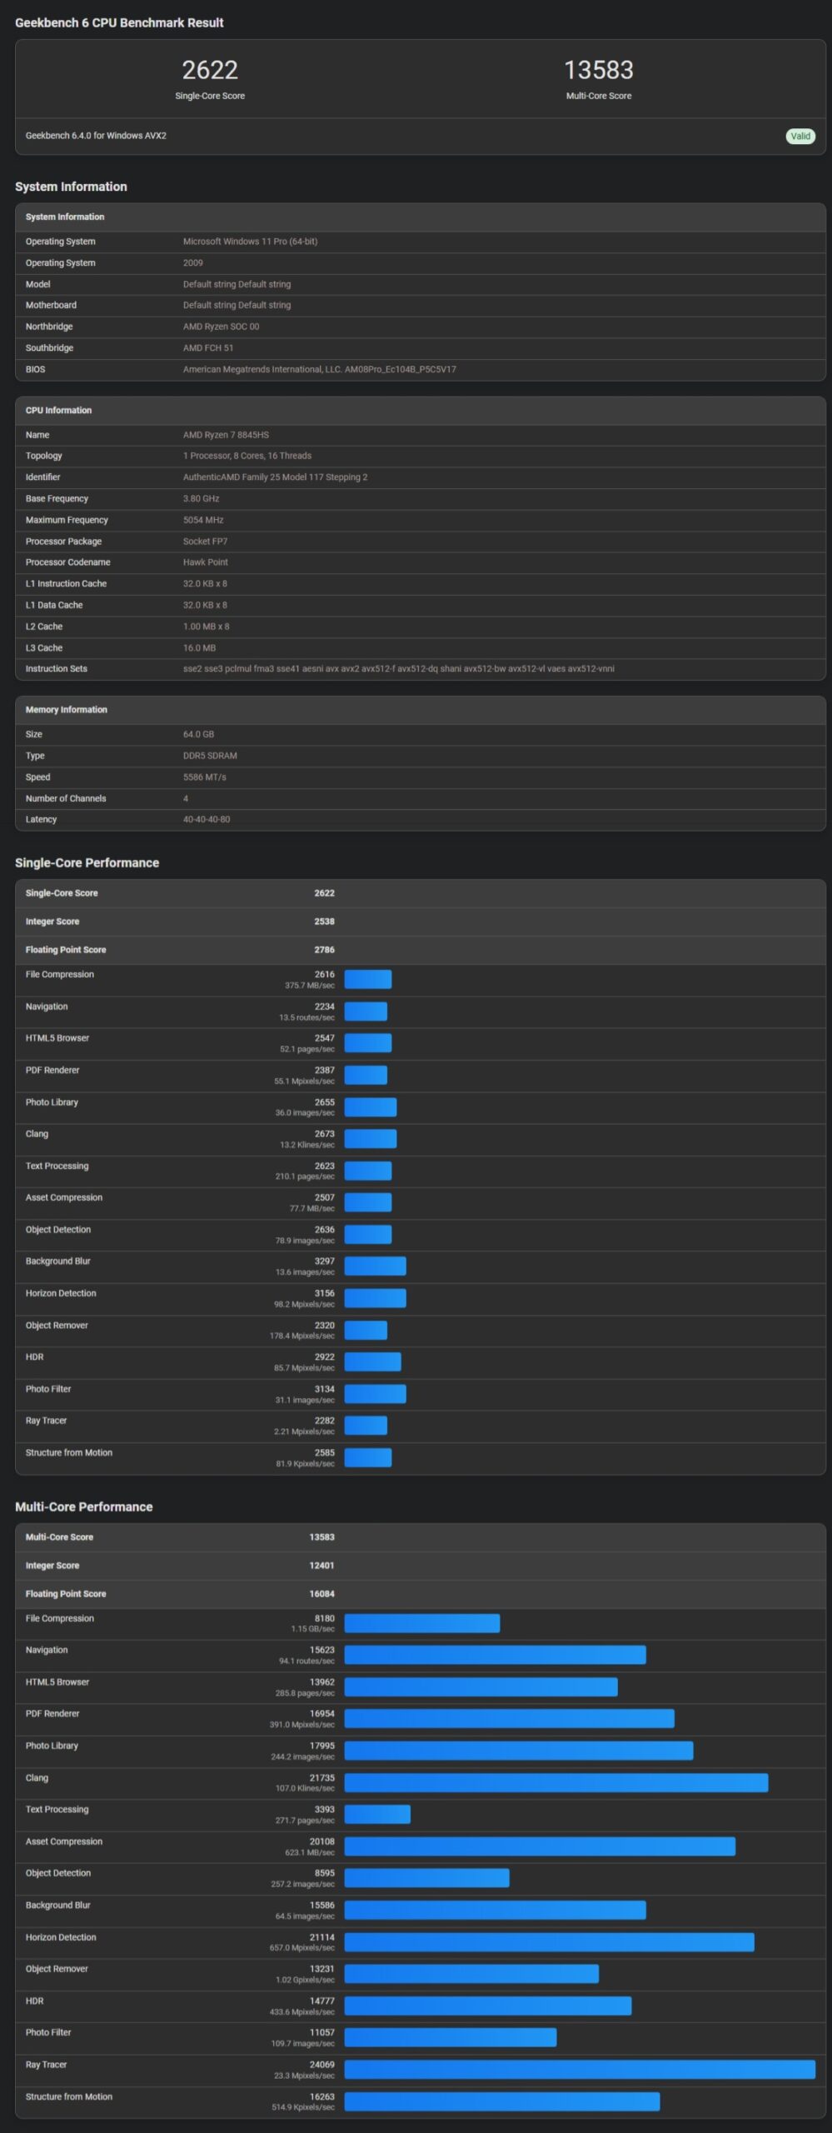The width and height of the screenshot is (832, 2133).
Task: Select the multi-core Integer Score 12401
Action: 321,1566
